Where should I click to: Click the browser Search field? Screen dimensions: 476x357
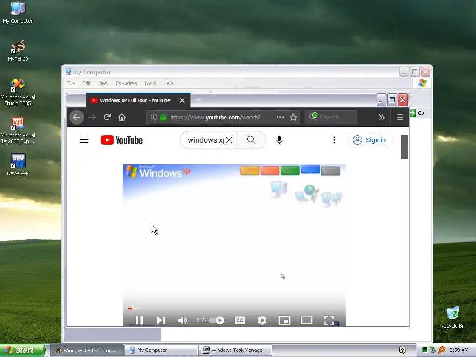pos(331,117)
